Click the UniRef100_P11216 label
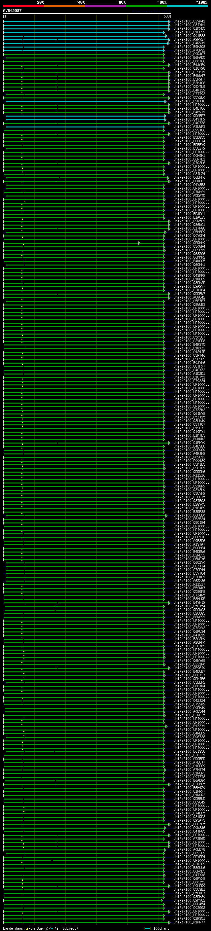211x931 pixels. 189,476
